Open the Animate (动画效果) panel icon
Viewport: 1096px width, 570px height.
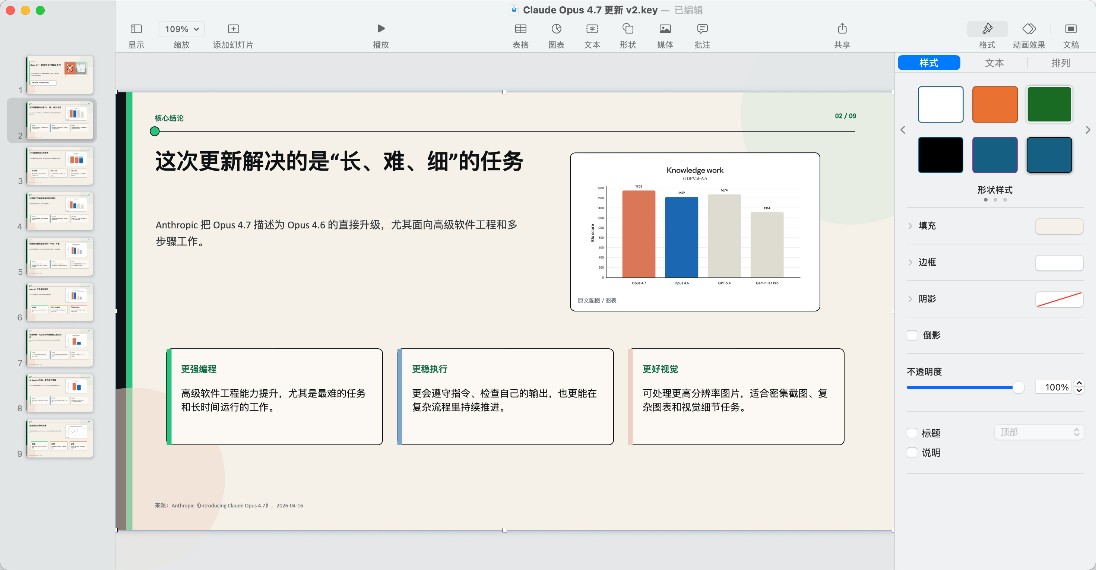tap(1028, 28)
